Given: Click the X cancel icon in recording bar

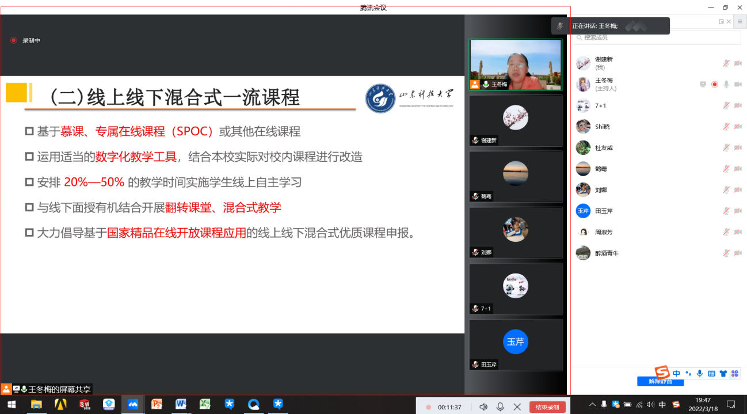Looking at the screenshot, I should [x=517, y=407].
